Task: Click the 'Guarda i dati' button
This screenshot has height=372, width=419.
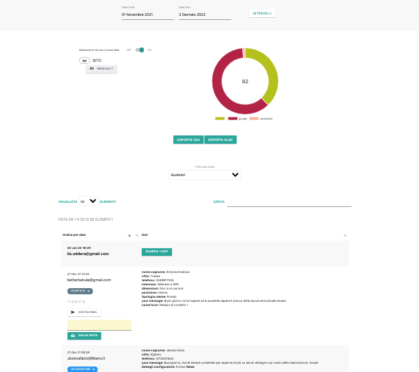Action: tap(156, 252)
